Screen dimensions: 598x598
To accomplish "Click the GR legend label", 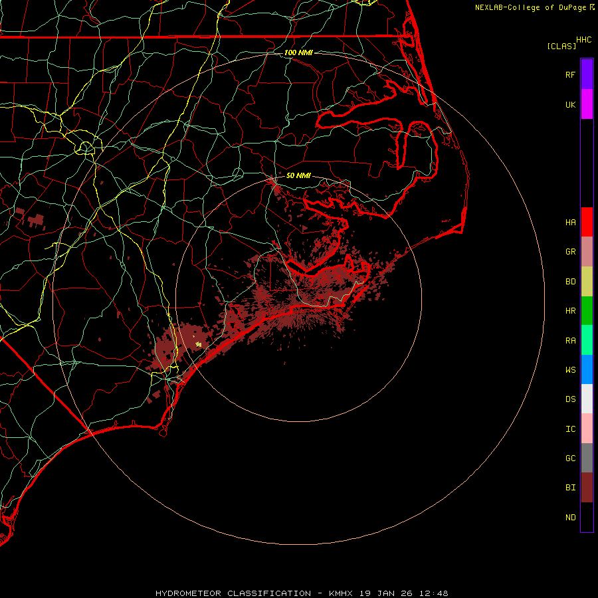I will point(570,252).
